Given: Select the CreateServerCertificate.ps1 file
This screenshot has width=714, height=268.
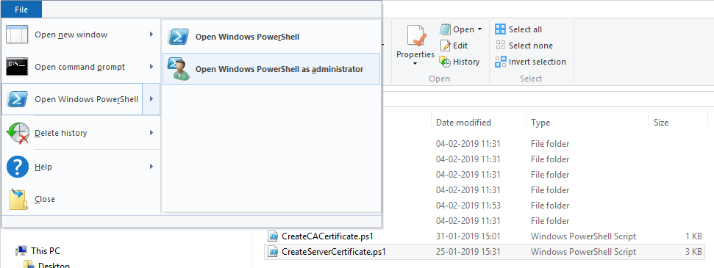Looking at the screenshot, I should tap(485, 252).
